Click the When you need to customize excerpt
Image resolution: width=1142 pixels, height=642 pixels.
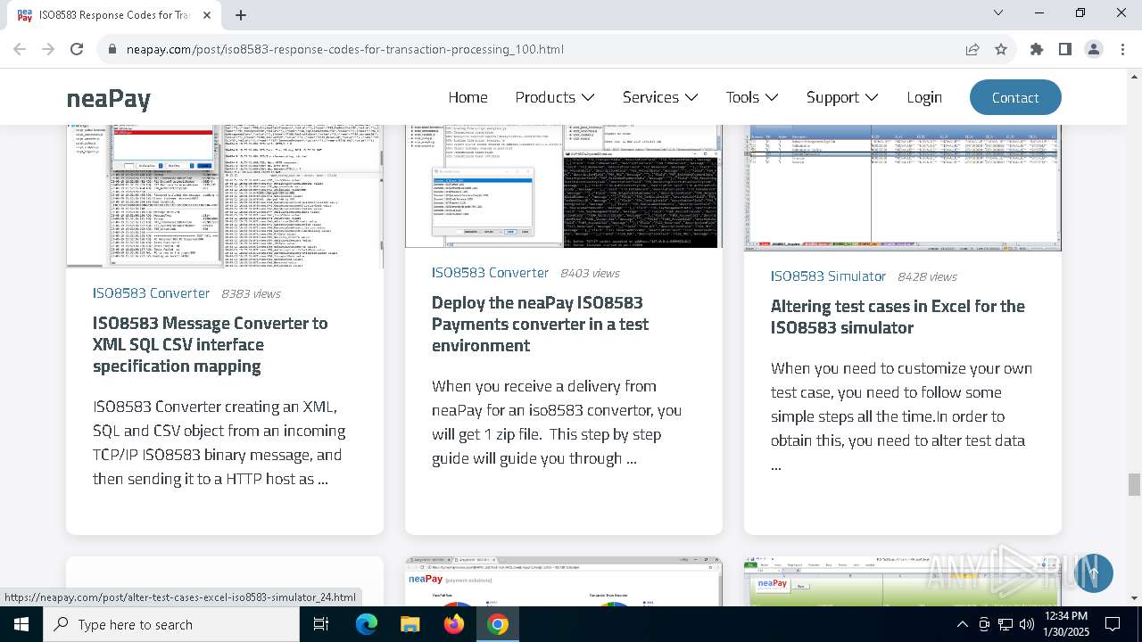point(901,416)
